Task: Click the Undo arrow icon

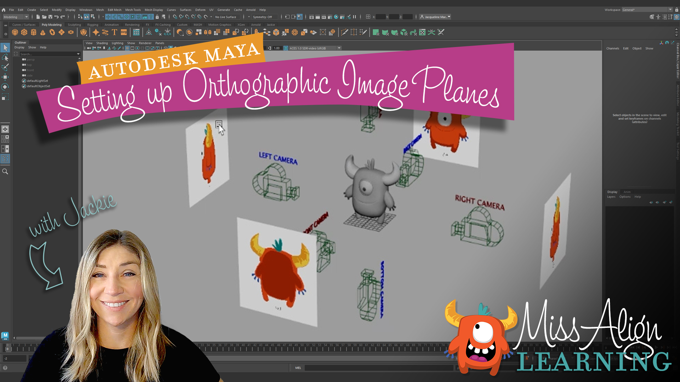Action: 56,17
